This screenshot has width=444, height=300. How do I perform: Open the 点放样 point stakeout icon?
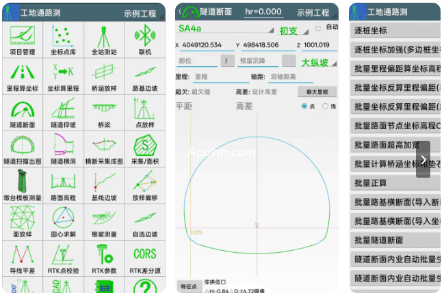tap(145, 113)
